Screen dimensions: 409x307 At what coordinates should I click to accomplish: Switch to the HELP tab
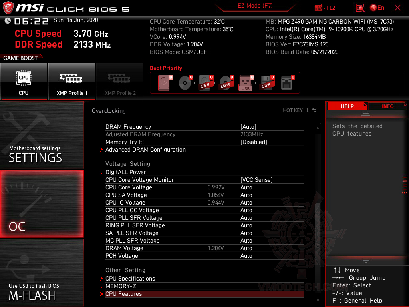[347, 106]
